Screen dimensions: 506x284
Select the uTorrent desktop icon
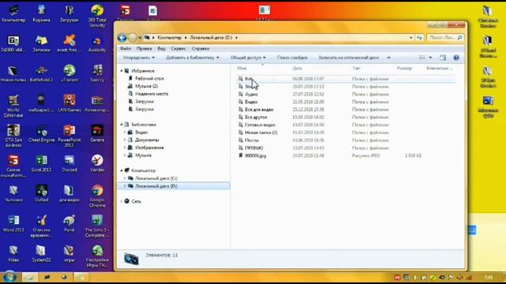click(69, 73)
